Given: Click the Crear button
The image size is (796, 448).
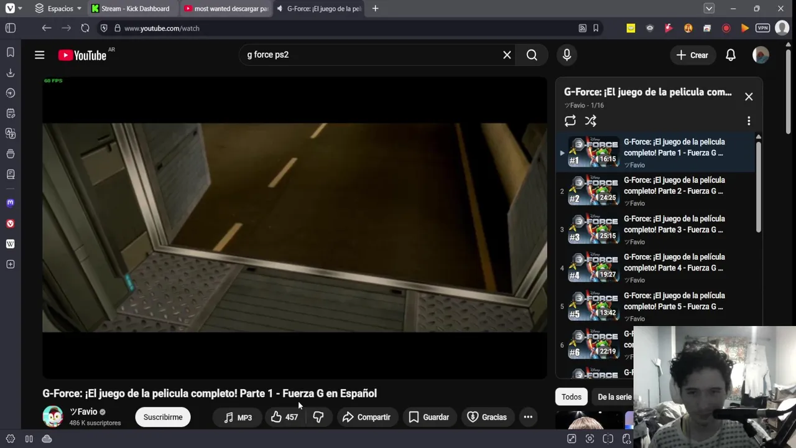Looking at the screenshot, I should [692, 55].
